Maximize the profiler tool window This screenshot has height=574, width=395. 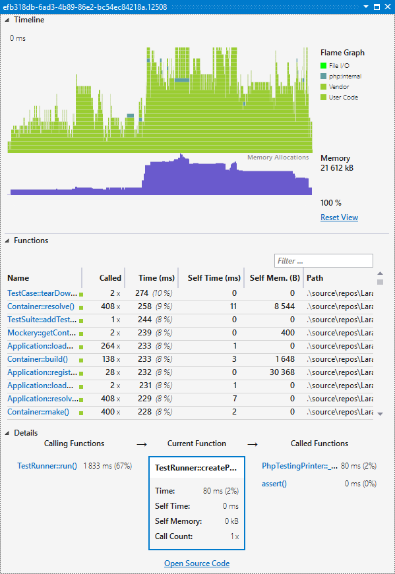pos(377,7)
